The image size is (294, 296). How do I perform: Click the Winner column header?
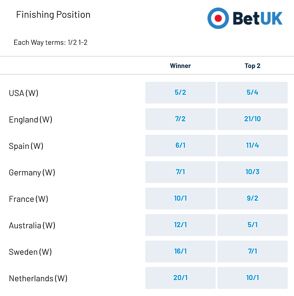click(180, 66)
